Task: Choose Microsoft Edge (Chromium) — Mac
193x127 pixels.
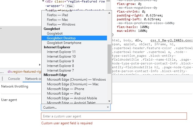Action: tap(73, 84)
